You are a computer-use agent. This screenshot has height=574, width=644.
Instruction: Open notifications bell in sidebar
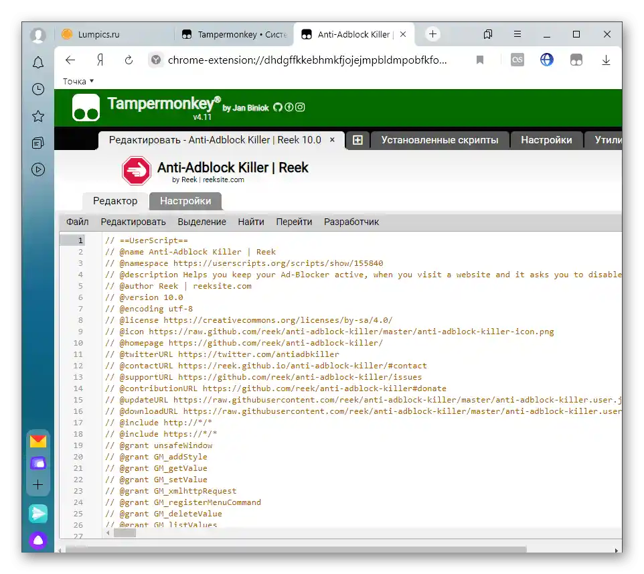(38, 62)
